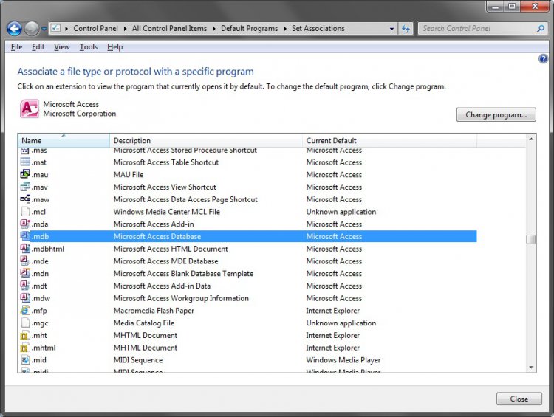Screen dimensions: 554x417
Task: Click the .mde database icon
Action: (x=25, y=261)
